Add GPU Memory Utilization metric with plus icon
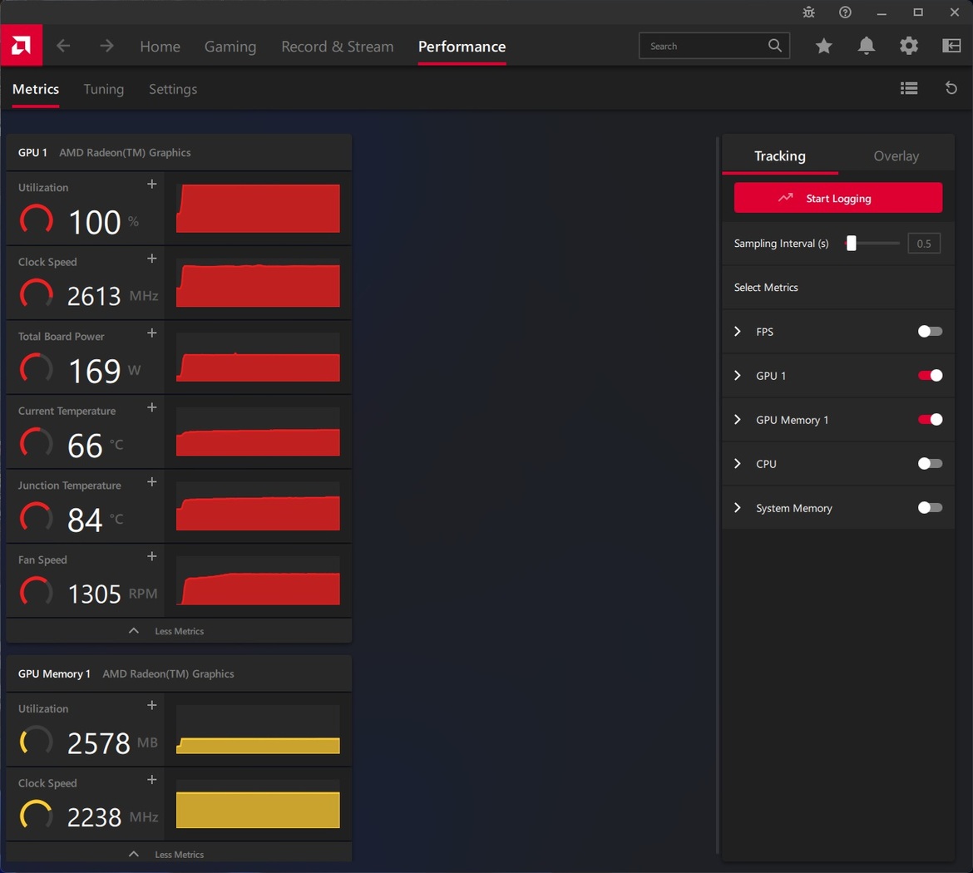Viewport: 973px width, 873px height. coord(151,706)
